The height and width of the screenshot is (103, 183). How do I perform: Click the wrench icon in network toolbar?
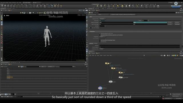pos(161,56)
